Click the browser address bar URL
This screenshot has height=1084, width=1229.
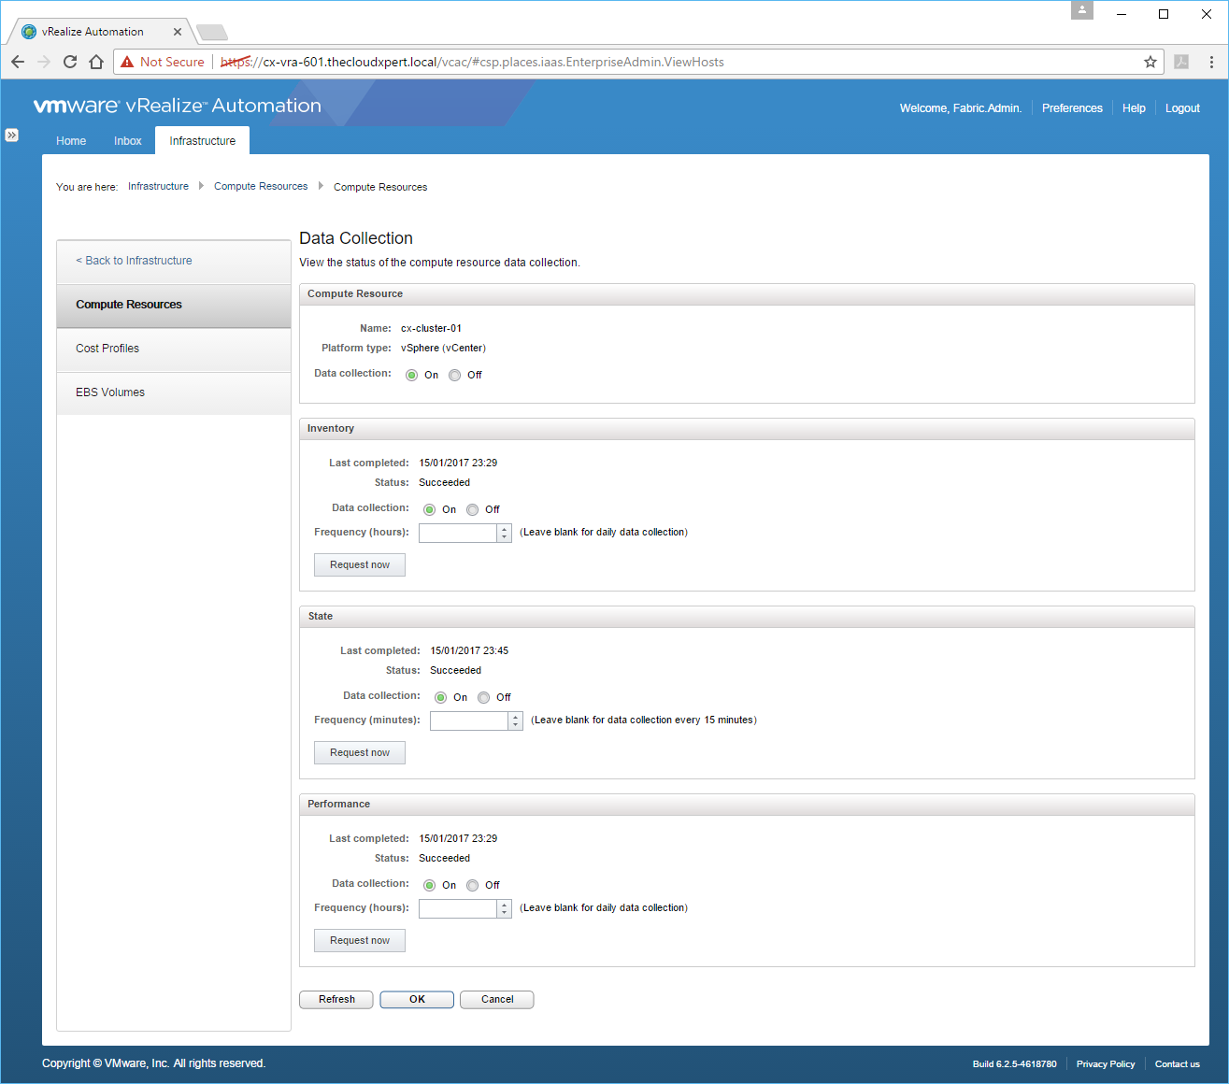(x=472, y=63)
